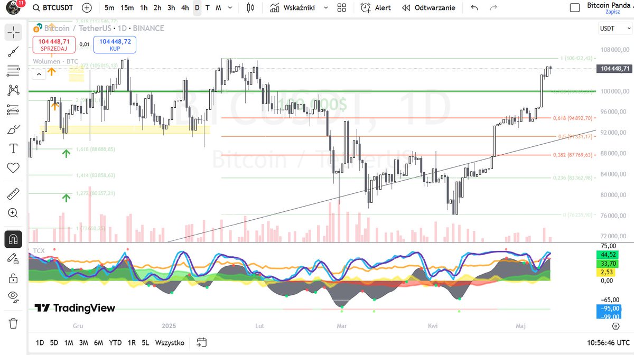Show all data with Wszystko
This screenshot has height=355, width=634.
click(170, 342)
